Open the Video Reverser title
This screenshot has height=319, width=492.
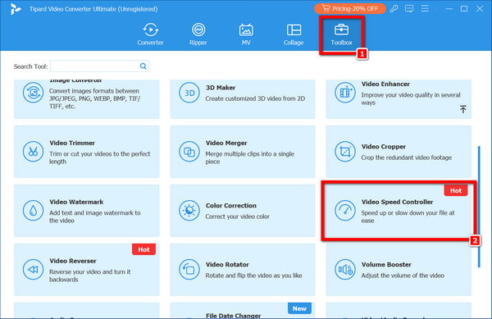click(73, 261)
